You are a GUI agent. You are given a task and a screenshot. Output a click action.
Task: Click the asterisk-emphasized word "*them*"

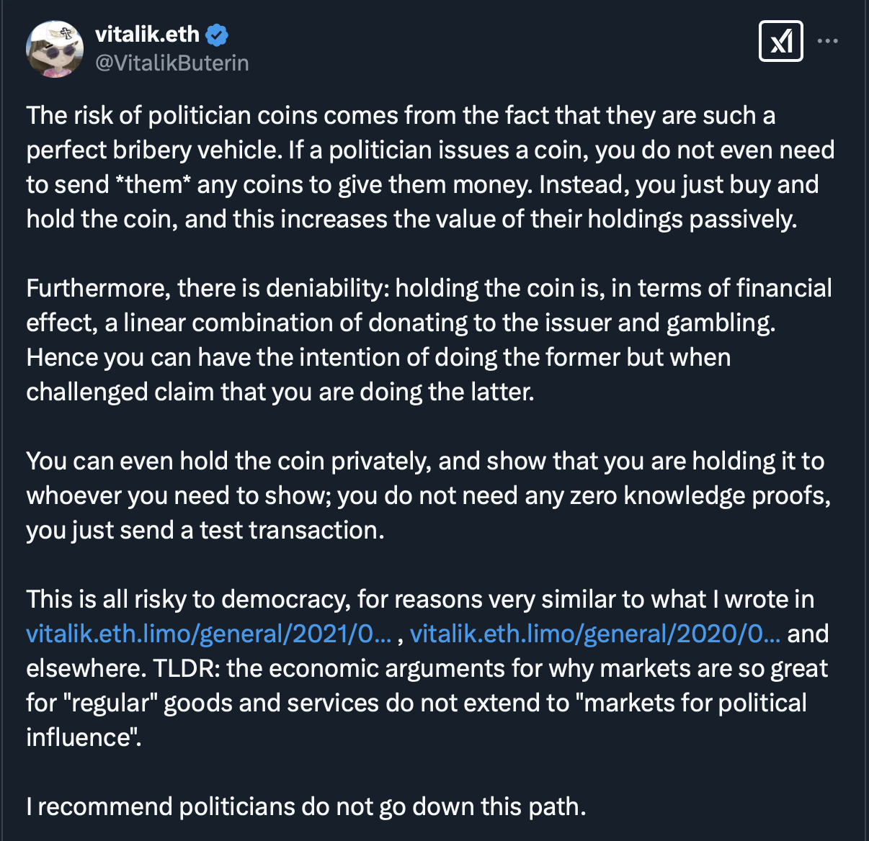click(x=153, y=184)
